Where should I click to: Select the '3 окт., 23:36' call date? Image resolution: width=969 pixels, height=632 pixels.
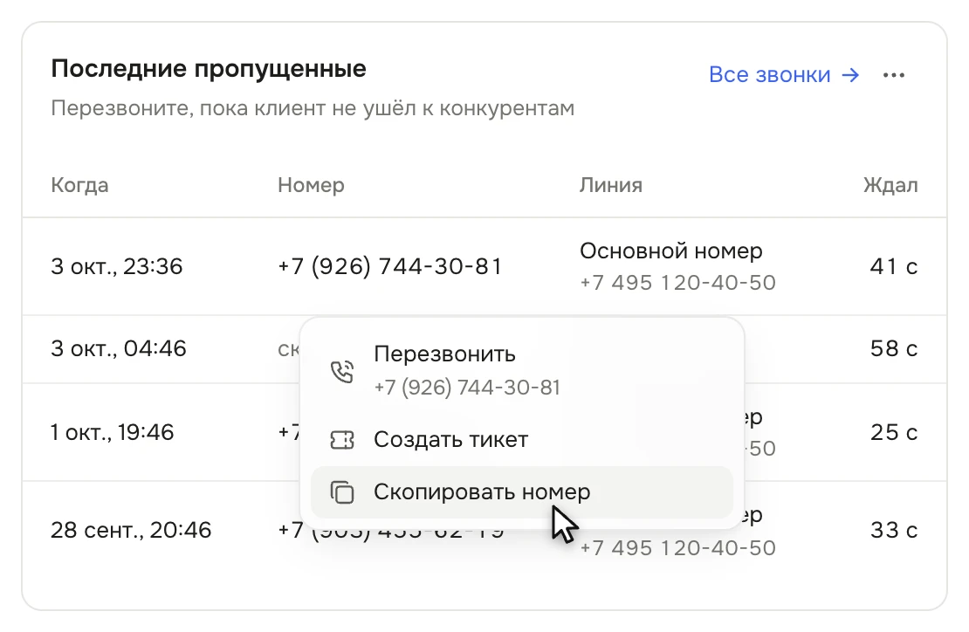[x=117, y=267]
